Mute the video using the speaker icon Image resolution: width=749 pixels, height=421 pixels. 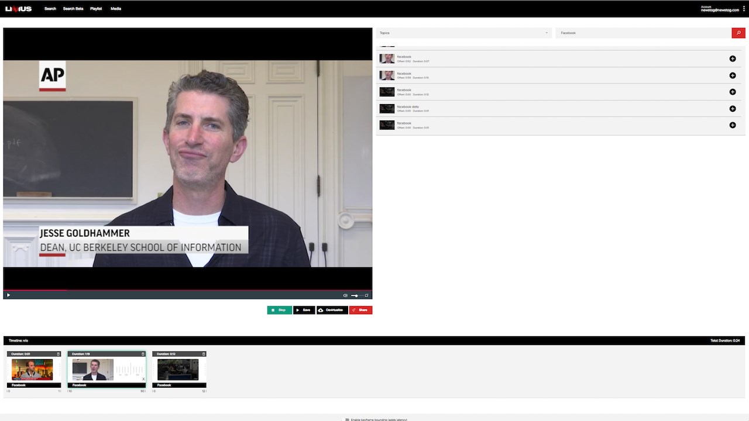point(345,295)
